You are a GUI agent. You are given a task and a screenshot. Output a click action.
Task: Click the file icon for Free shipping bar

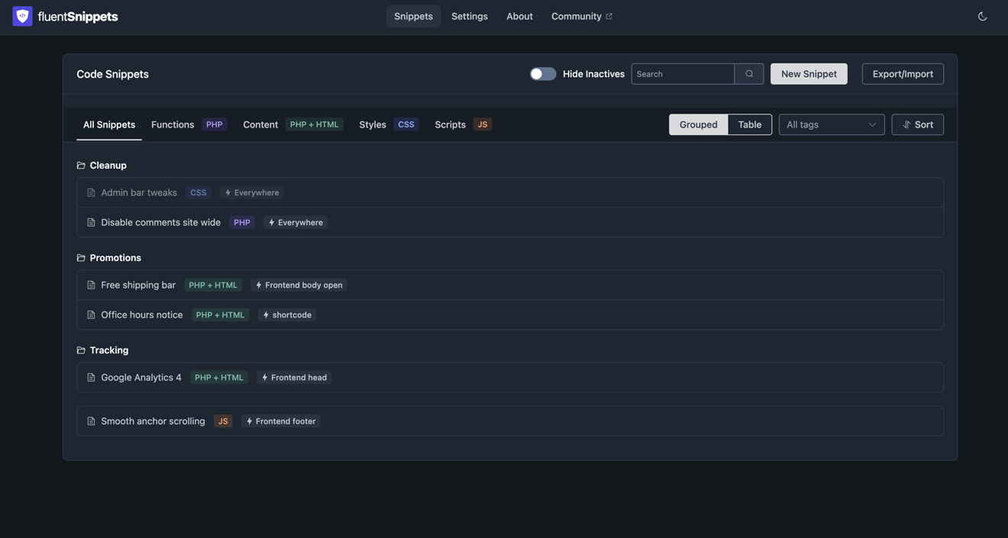[x=91, y=285]
